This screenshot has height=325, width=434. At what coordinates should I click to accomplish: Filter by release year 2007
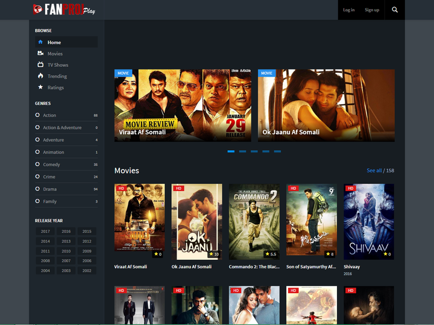(x=66, y=260)
